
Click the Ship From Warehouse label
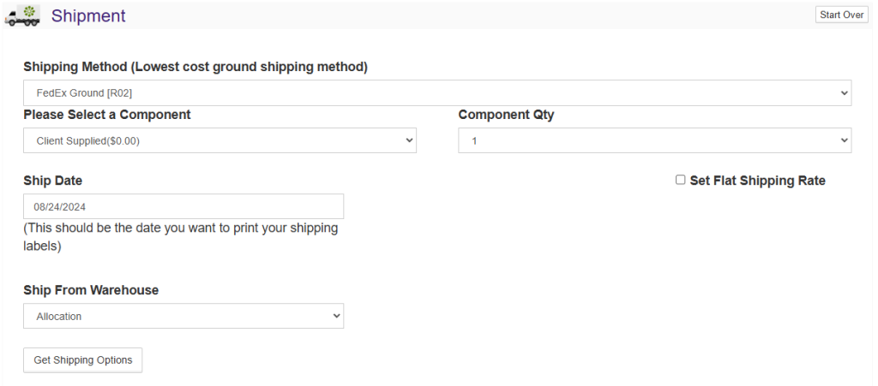[91, 290]
